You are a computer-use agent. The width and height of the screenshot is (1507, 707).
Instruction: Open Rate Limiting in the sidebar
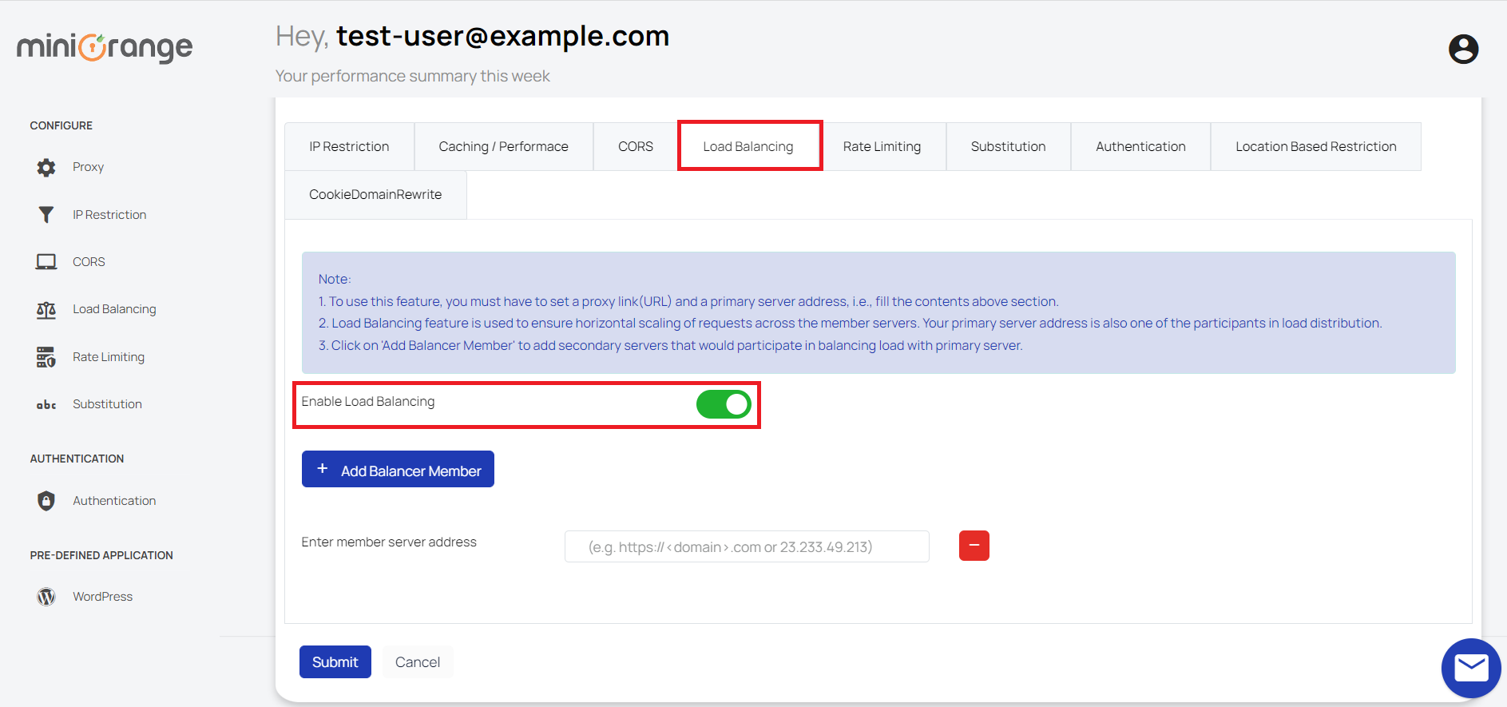109,357
